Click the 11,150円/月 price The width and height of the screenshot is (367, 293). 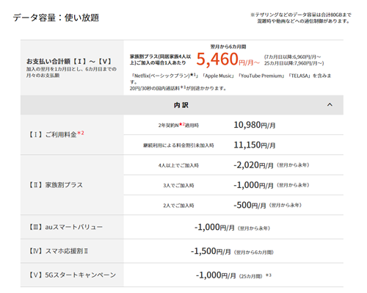[255, 145]
